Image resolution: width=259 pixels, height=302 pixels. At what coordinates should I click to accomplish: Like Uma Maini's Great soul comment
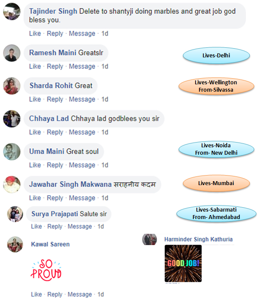point(35,165)
